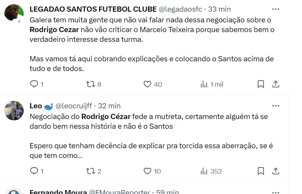Reply to Leo's tweet about Rodrigo Cézar

[x=34, y=171]
